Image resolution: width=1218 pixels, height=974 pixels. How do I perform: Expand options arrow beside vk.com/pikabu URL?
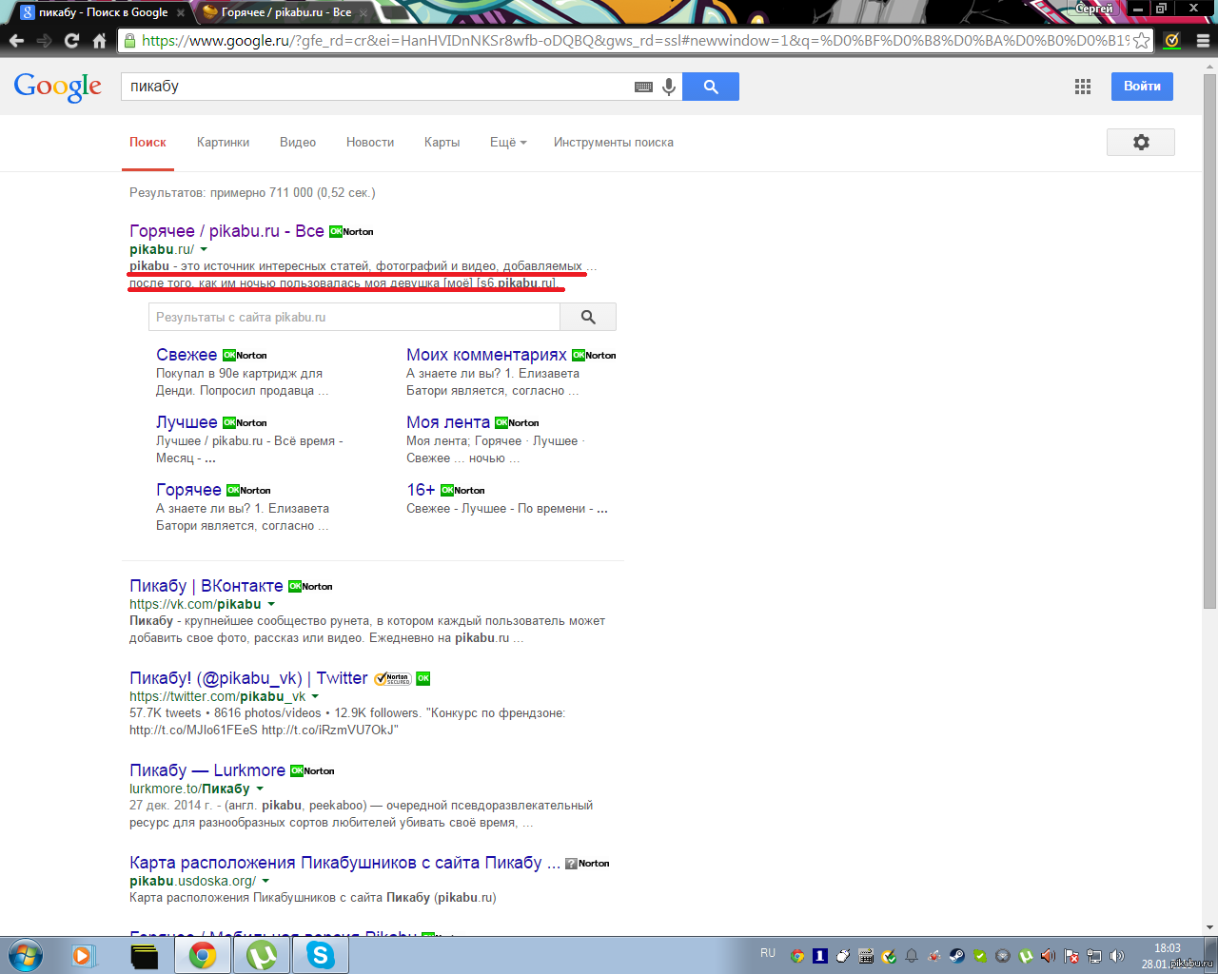(271, 604)
